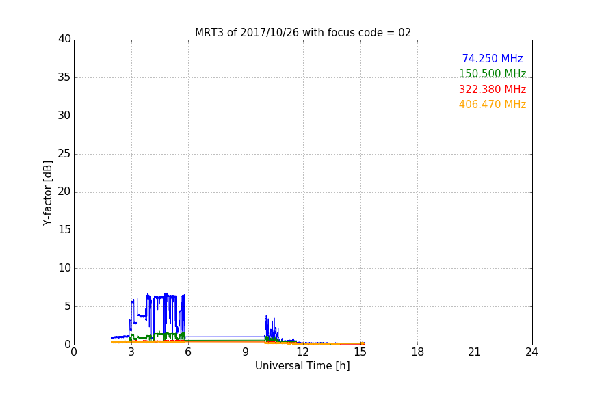Click the x-axis tick label '3'
The height and width of the screenshot is (394, 591).
click(x=131, y=352)
